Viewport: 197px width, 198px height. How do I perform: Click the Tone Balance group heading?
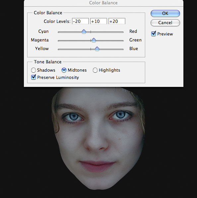48,62
